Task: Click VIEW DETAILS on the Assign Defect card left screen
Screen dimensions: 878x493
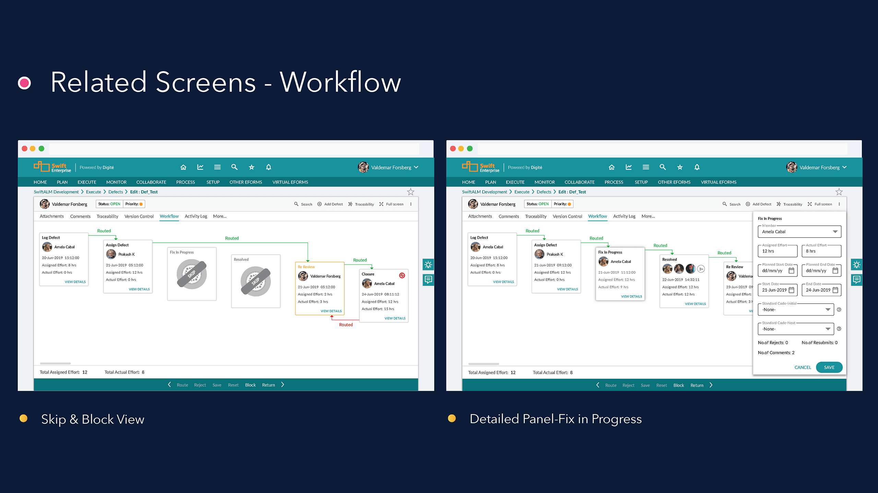Action: pos(139,289)
